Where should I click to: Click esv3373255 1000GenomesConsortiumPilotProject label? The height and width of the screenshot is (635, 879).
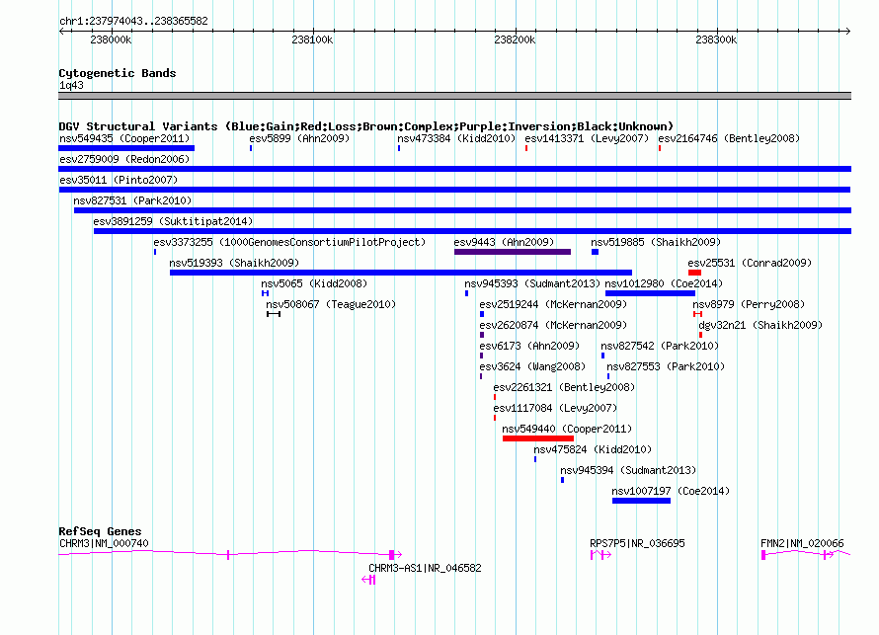pyautogui.click(x=289, y=242)
